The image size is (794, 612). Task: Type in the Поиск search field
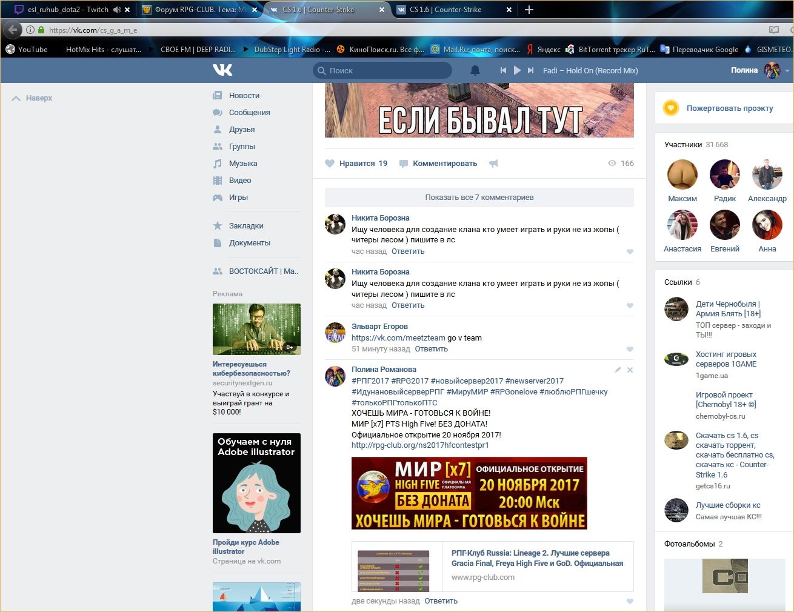(388, 71)
